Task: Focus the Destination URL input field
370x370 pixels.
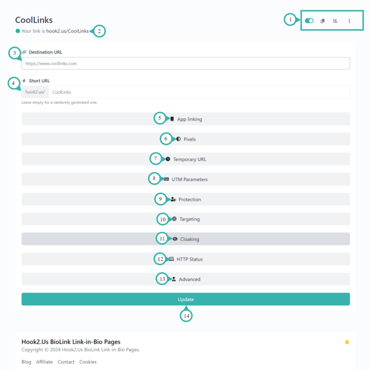Action: tap(185, 64)
